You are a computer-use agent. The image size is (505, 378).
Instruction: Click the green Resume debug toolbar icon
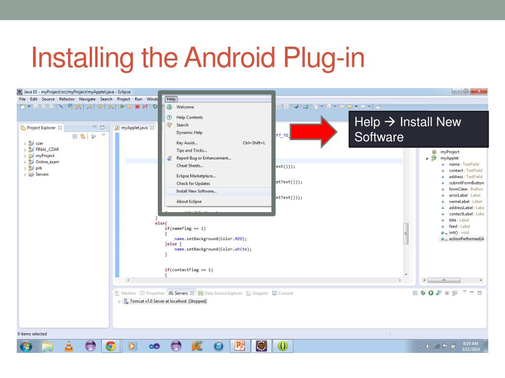(x=121, y=106)
